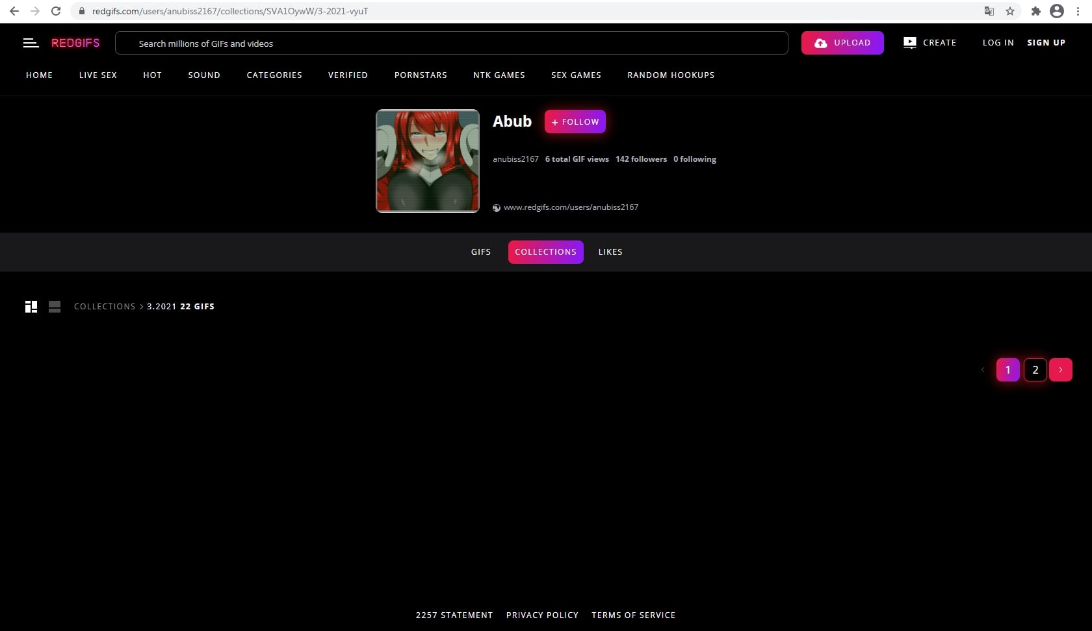Screen dimensions: 1092x631
Task: Click the previous page arrow
Action: [983, 370]
